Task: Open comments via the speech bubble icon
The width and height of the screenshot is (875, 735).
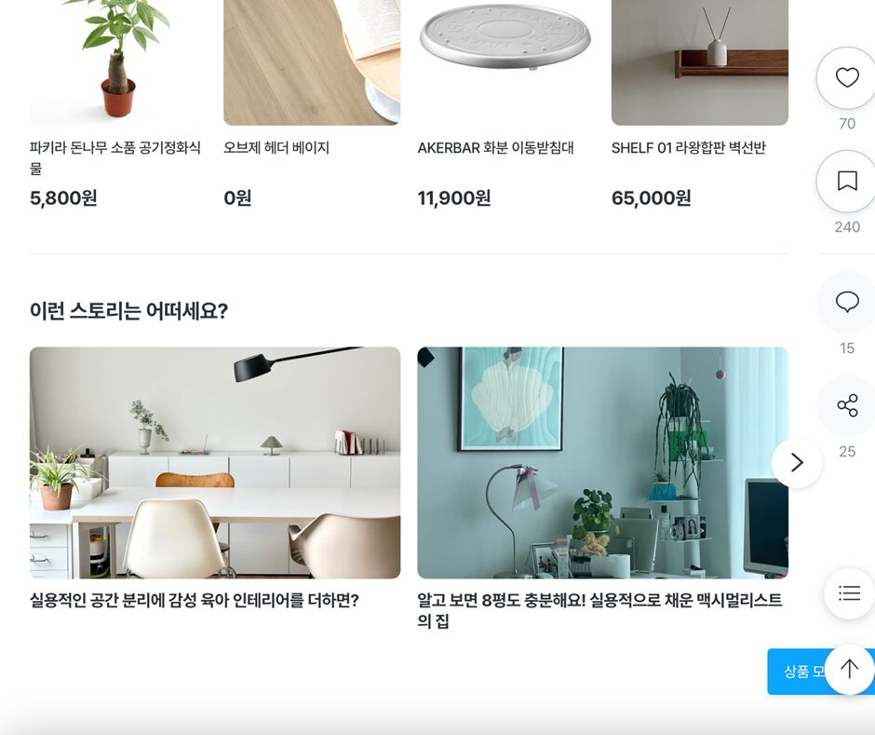Action: (x=846, y=302)
